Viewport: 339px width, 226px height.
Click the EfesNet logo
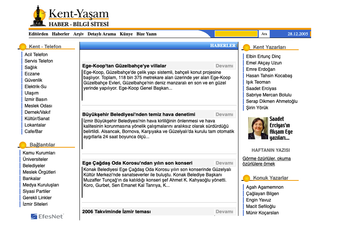pyautogui.click(x=47, y=216)
